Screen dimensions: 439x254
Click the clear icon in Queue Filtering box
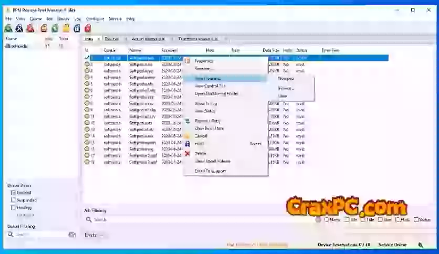click(71, 235)
